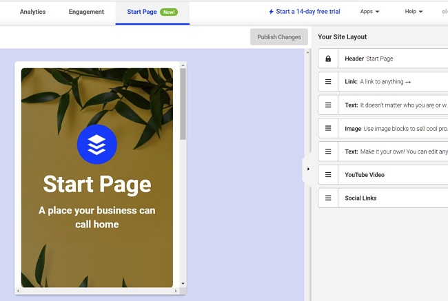Open the Header Start Page block
This screenshot has width=448, height=301.
tap(383, 59)
